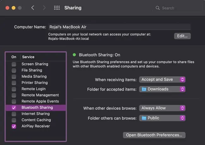
Task: Click the Edit… button
Action: [x=182, y=36]
